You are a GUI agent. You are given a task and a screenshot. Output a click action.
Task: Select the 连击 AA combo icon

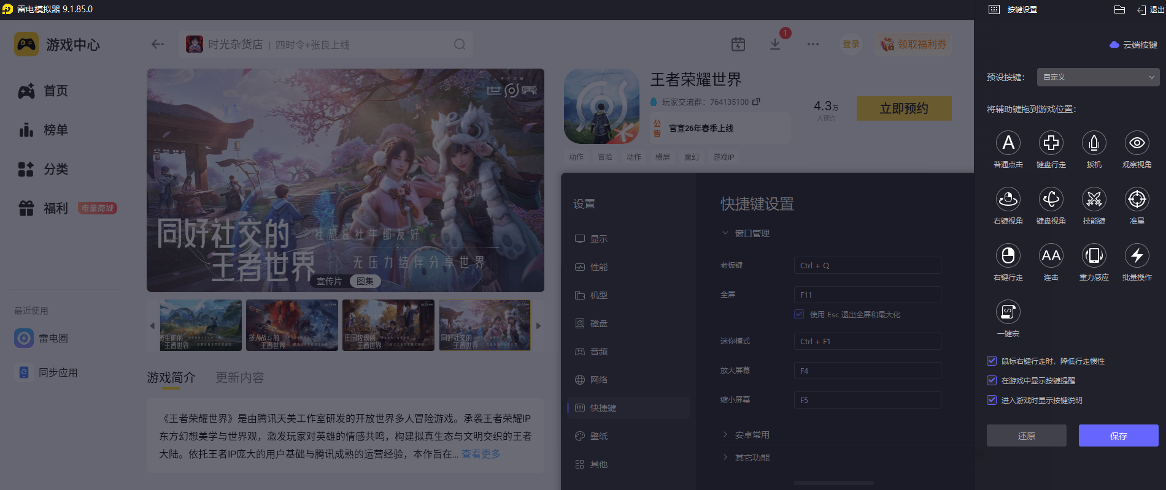1051,255
